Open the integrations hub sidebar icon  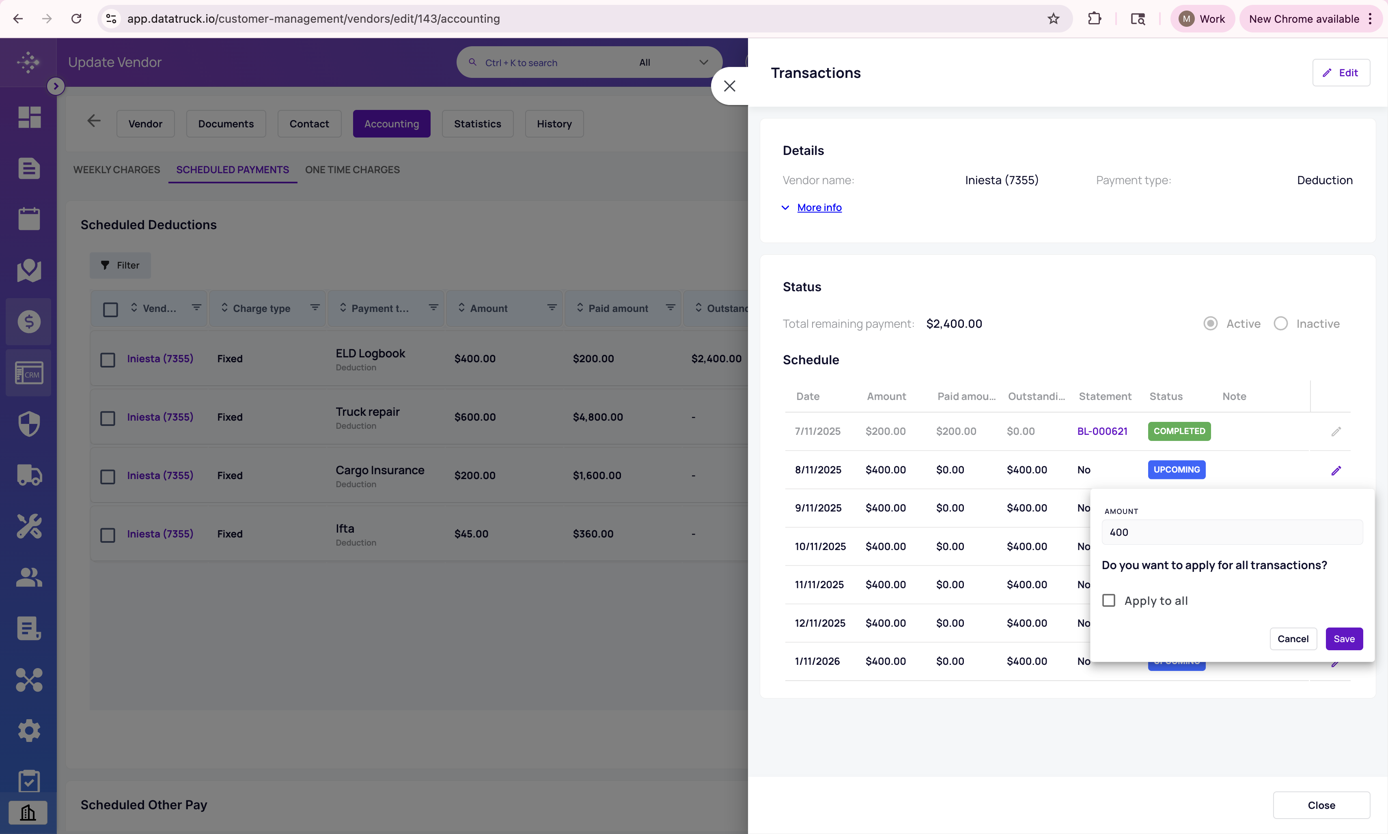29,679
